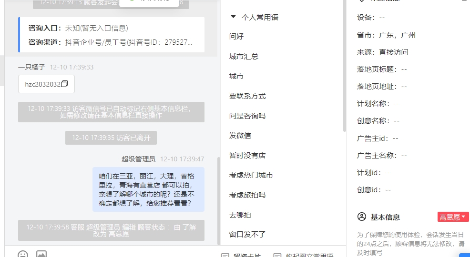Select the 考虑热门城市 quick phrase
The image size is (470, 257).
pyautogui.click(x=251, y=175)
